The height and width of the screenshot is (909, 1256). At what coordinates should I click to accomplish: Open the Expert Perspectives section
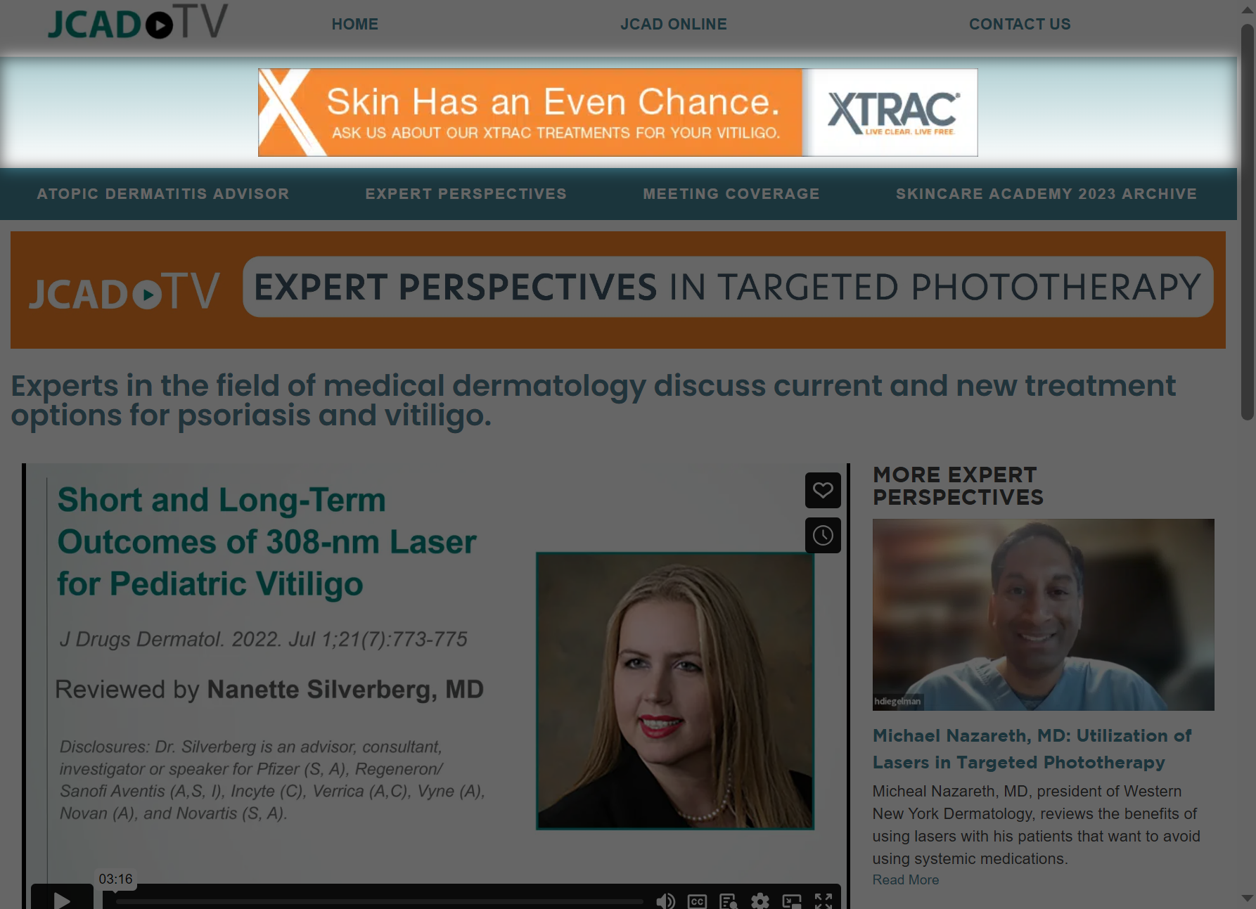tap(466, 194)
